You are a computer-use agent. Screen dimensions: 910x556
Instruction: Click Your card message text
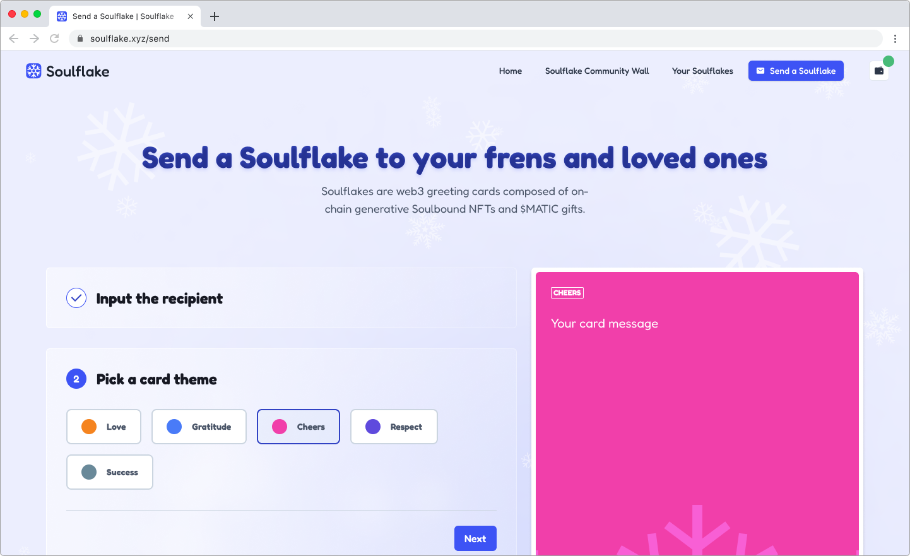(x=605, y=323)
